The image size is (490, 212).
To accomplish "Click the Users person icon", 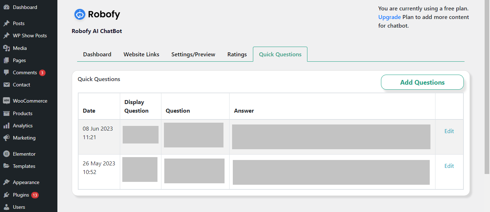I will [6, 207].
